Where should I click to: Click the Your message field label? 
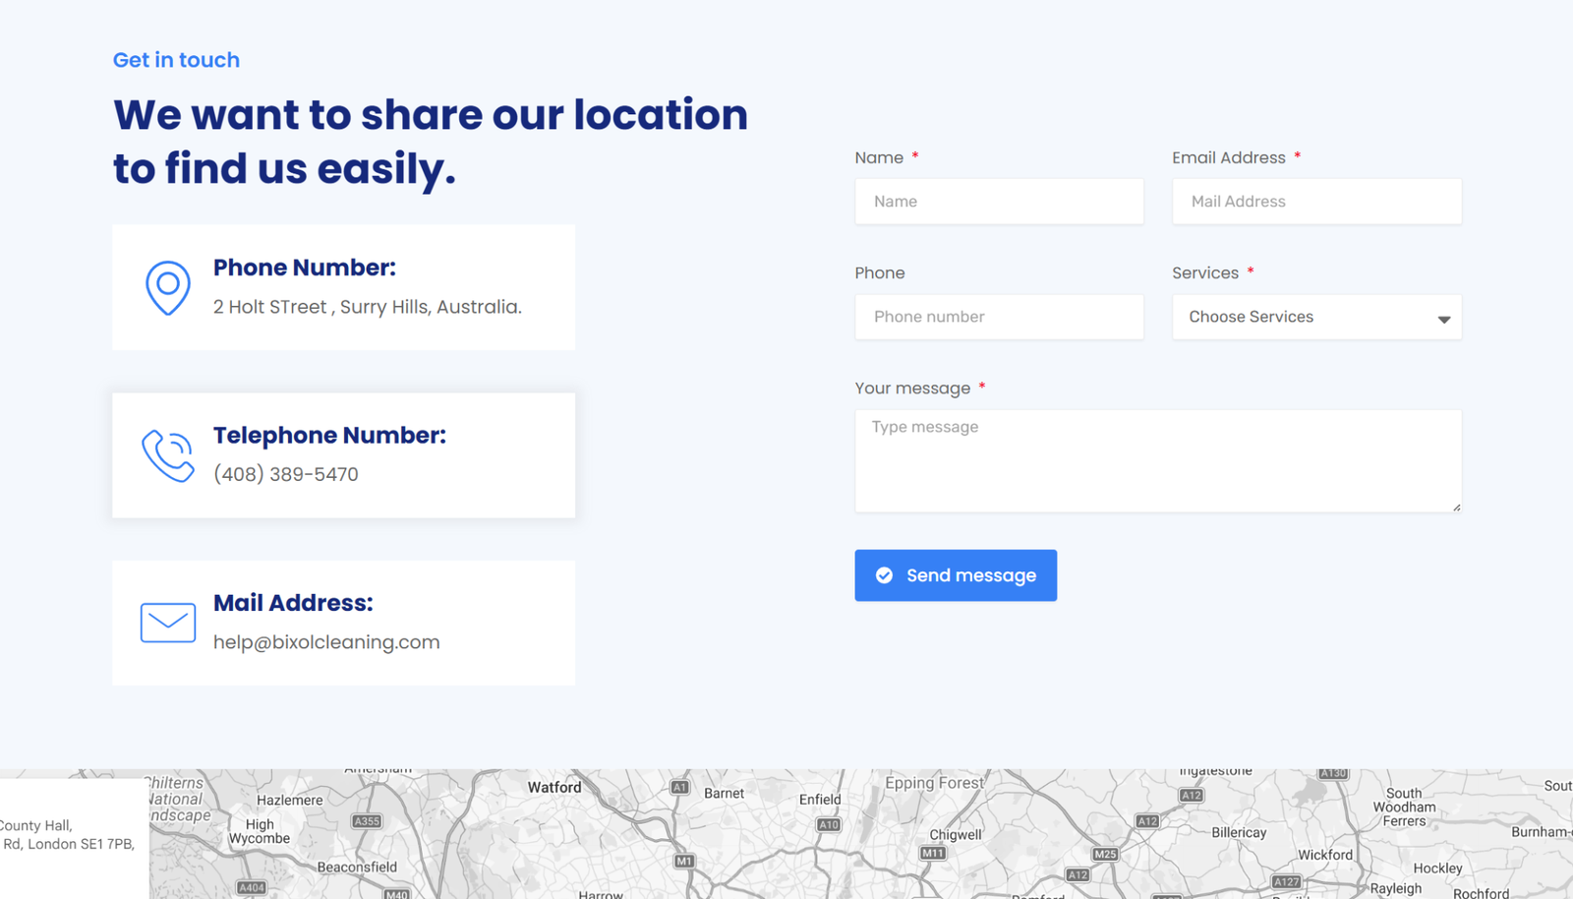point(912,389)
